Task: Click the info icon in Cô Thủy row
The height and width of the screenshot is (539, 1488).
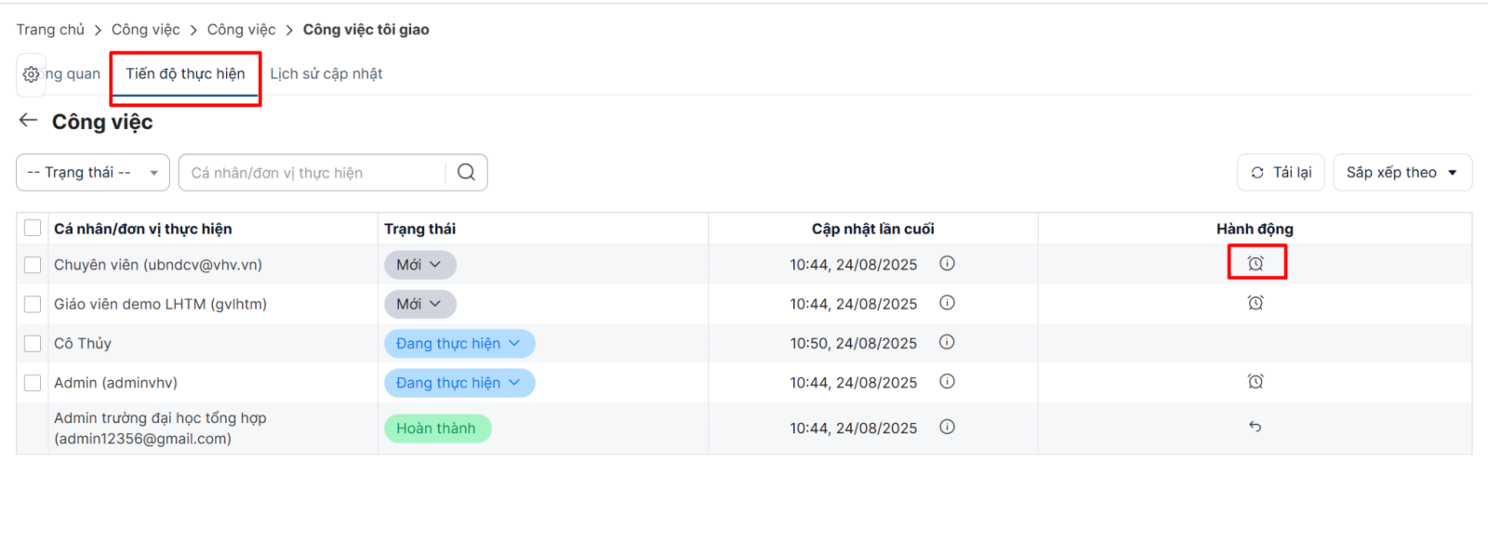Action: click(x=947, y=342)
